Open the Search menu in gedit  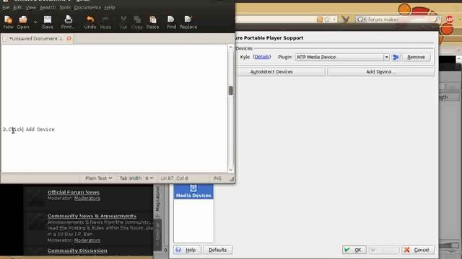(48, 7)
